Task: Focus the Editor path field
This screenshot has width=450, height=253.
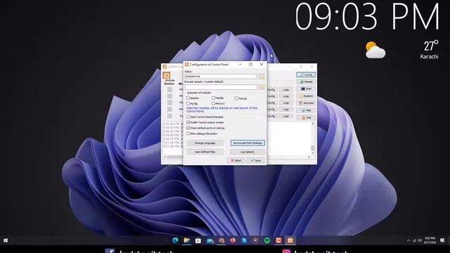Action: tap(221, 77)
